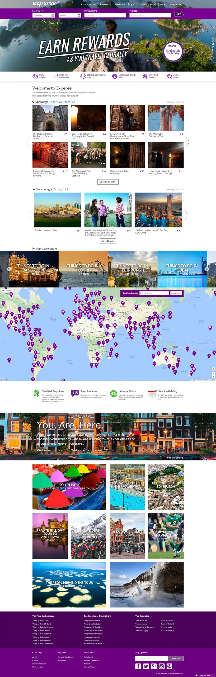Open the Instagram icon in the footer
This screenshot has height=677, width=216.
coord(162,666)
